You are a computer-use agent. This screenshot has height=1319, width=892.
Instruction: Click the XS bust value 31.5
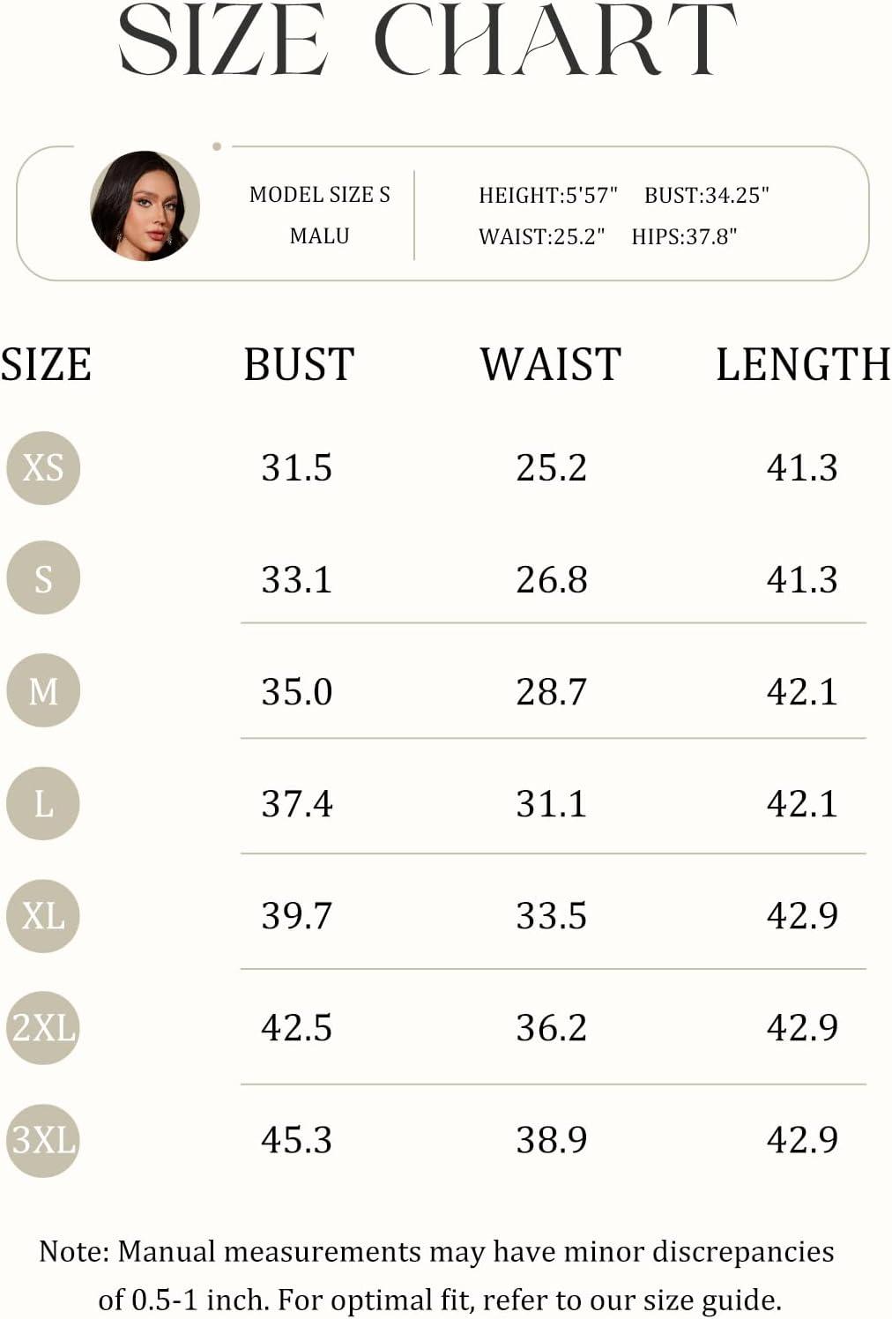pyautogui.click(x=296, y=467)
